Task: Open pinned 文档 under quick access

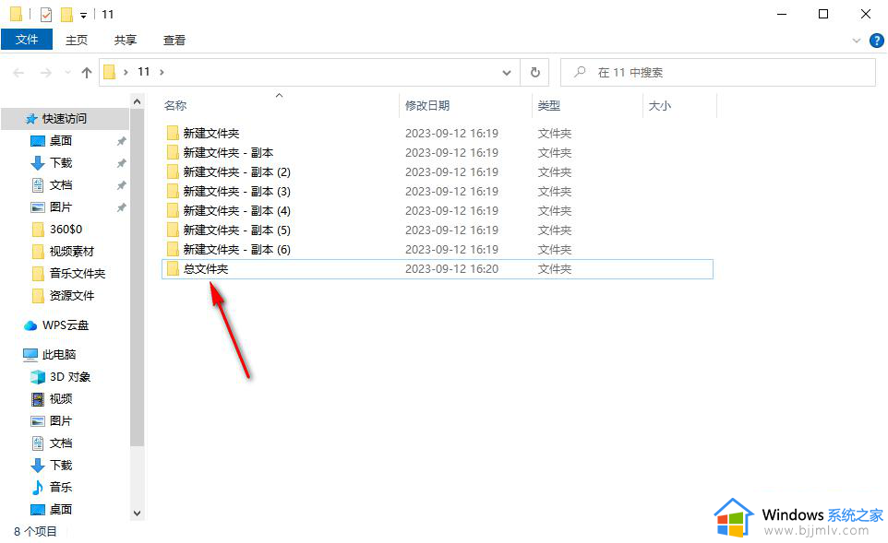Action: pyautogui.click(x=61, y=185)
